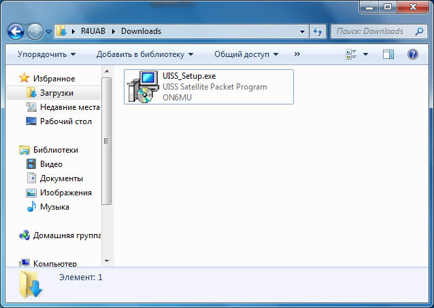The height and width of the screenshot is (308, 434).
Task: Select R4UAB breadcrumb in address bar
Action: click(93, 31)
